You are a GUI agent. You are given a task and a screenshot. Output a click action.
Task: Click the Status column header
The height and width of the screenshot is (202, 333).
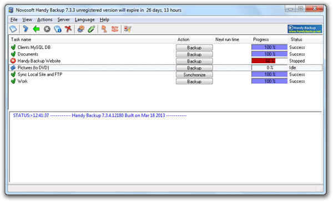305,39
